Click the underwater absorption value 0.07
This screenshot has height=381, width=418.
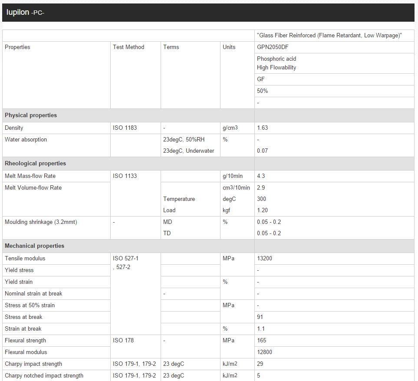click(262, 151)
